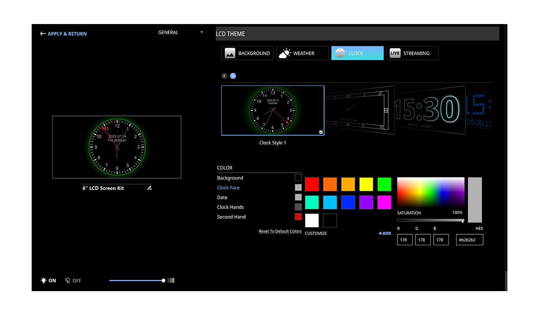Viewport: 540px width, 316px height.
Task: Click the HEX color input field
Action: pyautogui.click(x=469, y=240)
